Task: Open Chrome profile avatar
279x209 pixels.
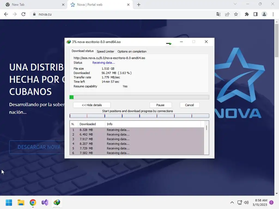Action: click(264, 14)
